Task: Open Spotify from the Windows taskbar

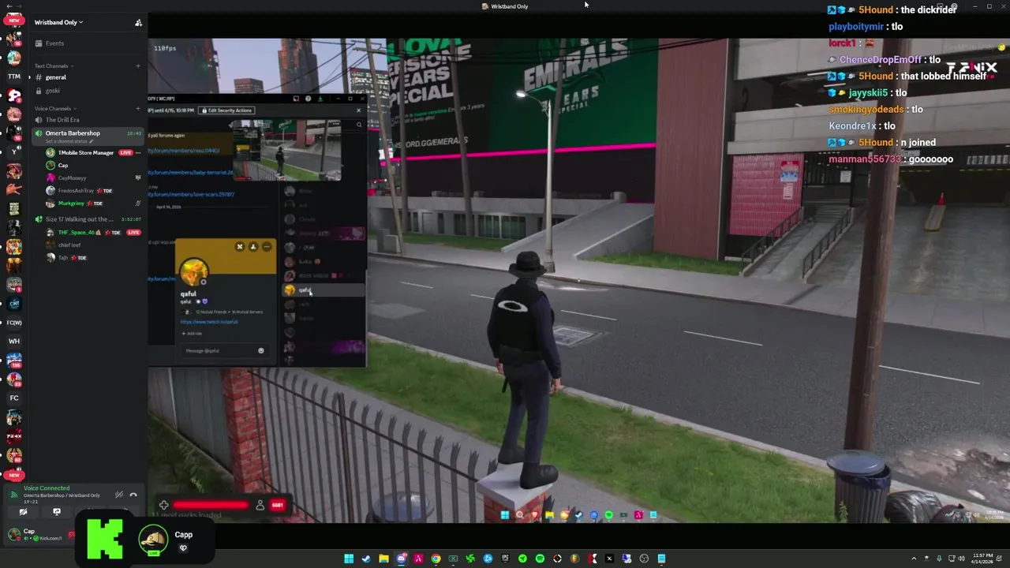Action: 540,559
